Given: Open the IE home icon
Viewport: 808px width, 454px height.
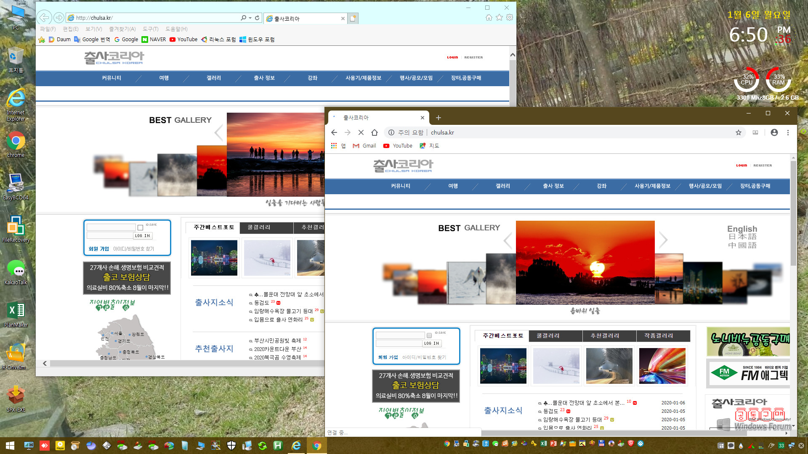Looking at the screenshot, I should click(489, 17).
